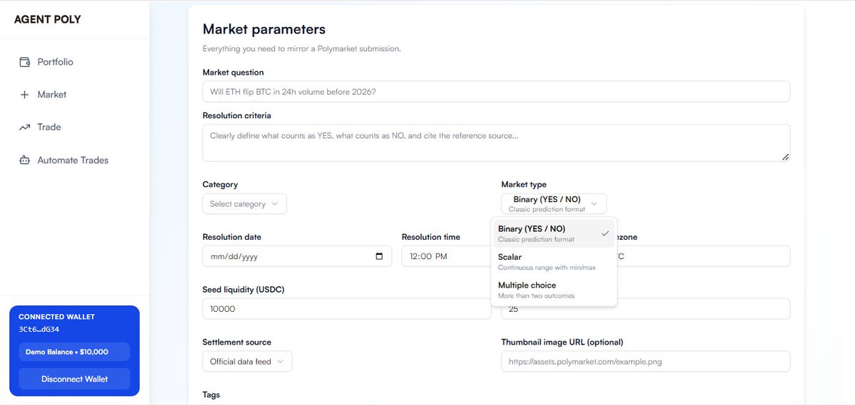Click the robot icon for Automate Trades

click(25, 160)
